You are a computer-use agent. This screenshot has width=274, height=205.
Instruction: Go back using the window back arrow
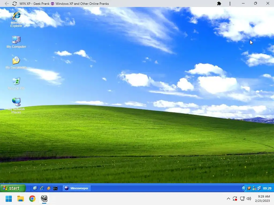click(x=7, y=3)
